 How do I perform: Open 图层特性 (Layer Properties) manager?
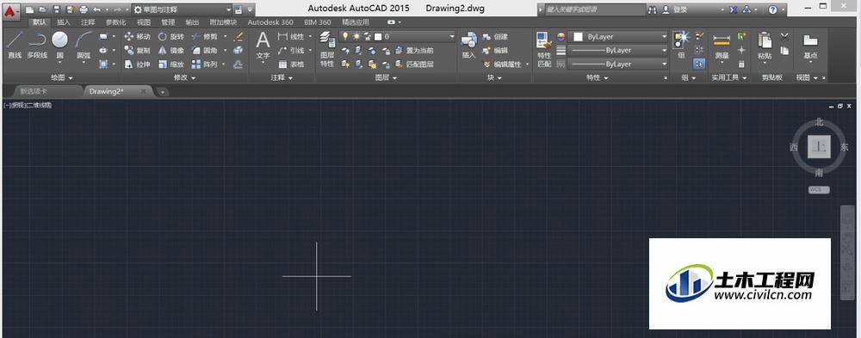tap(327, 49)
